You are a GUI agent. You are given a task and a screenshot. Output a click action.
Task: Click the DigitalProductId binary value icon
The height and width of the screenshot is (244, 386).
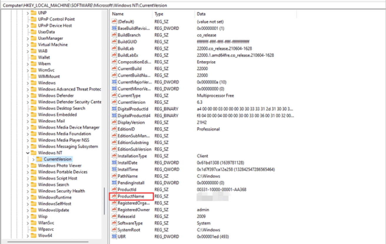[114, 109]
